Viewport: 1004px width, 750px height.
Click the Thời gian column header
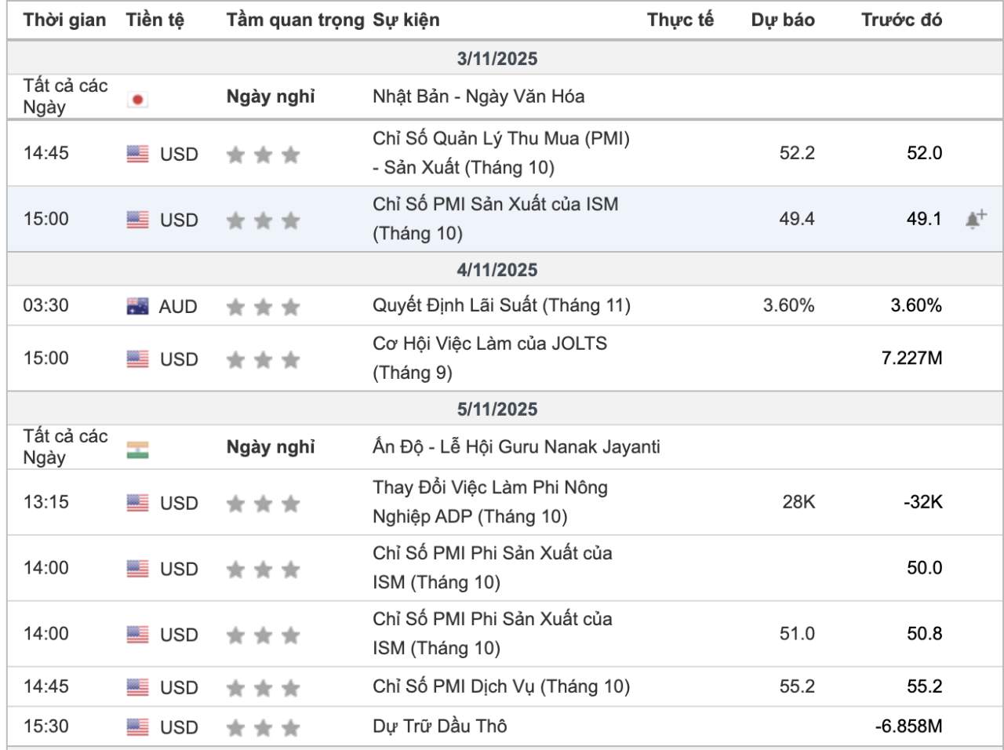tap(64, 20)
